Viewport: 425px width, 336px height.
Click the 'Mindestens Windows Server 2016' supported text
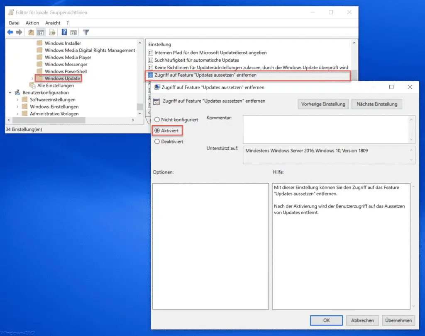[307, 151]
